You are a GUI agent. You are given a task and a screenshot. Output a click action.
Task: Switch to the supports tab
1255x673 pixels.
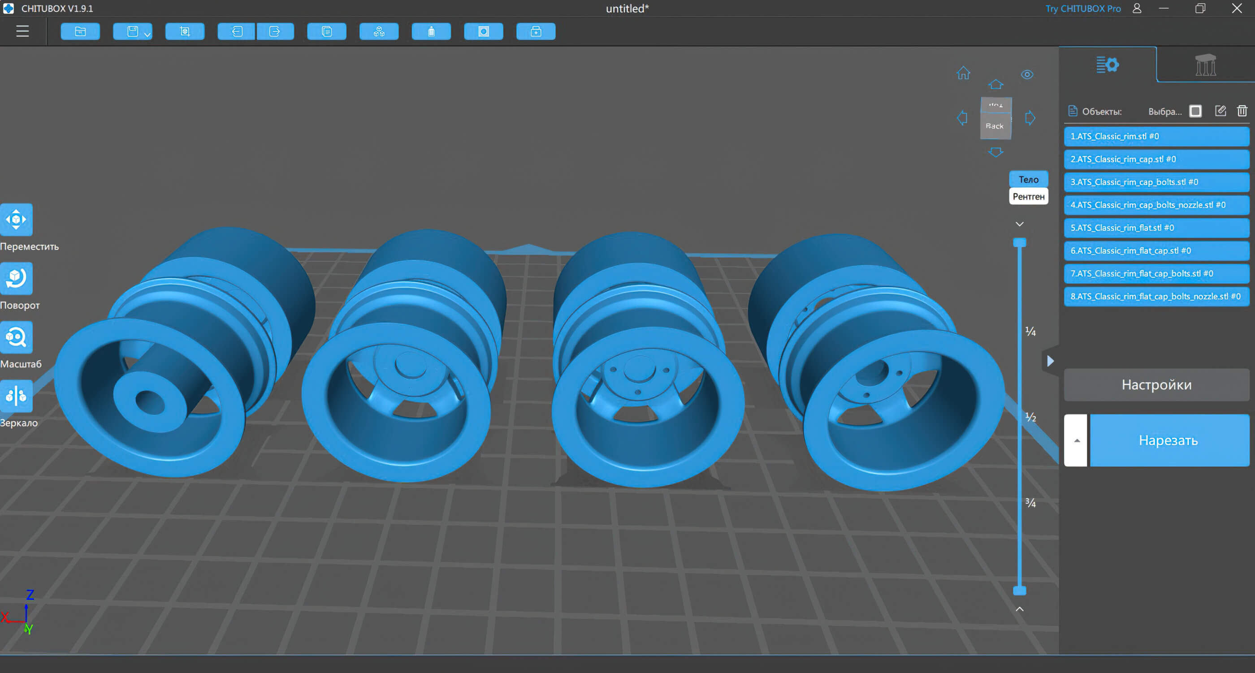pyautogui.click(x=1205, y=65)
